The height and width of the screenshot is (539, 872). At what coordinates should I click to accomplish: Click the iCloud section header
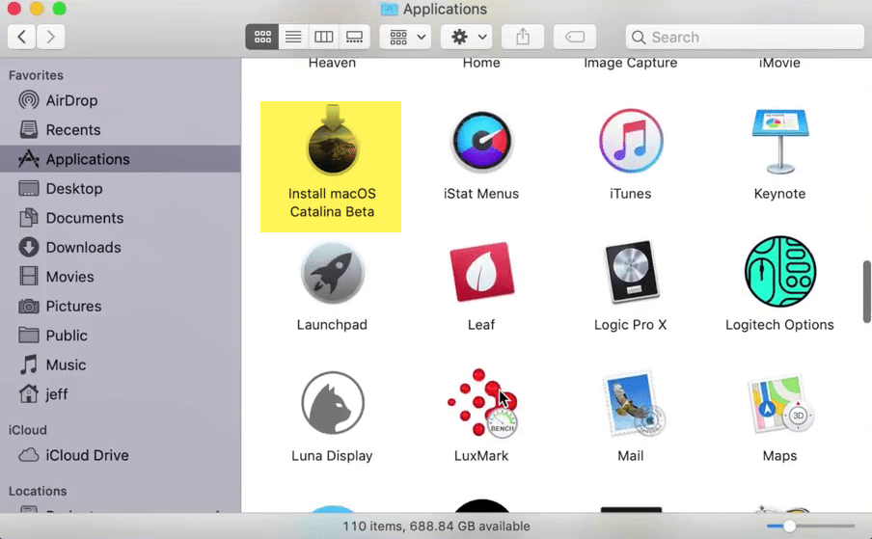[x=28, y=431]
